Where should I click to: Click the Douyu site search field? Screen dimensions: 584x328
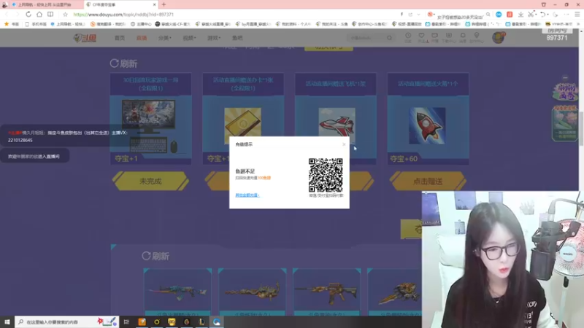coord(366,38)
